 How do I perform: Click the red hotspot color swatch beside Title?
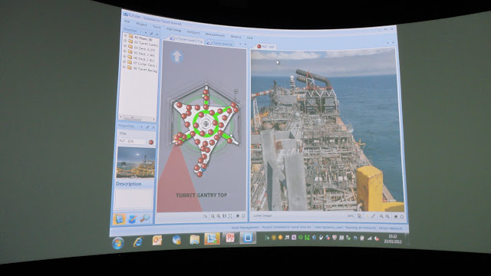tap(151, 143)
